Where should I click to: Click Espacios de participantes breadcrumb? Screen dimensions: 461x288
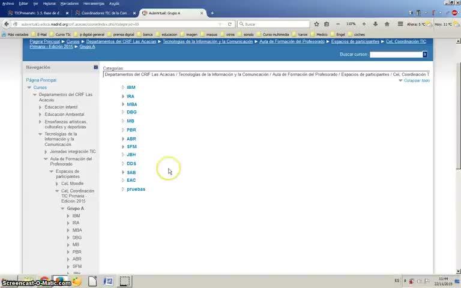pyautogui.click(x=355, y=41)
